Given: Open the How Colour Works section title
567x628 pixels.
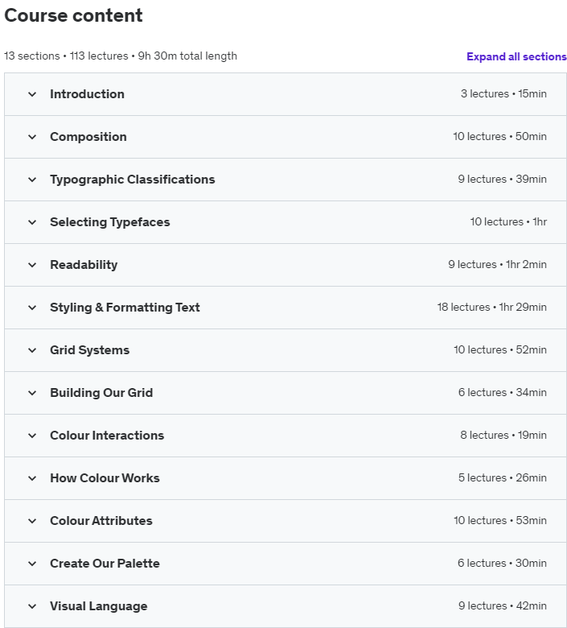Looking at the screenshot, I should pyautogui.click(x=105, y=477).
